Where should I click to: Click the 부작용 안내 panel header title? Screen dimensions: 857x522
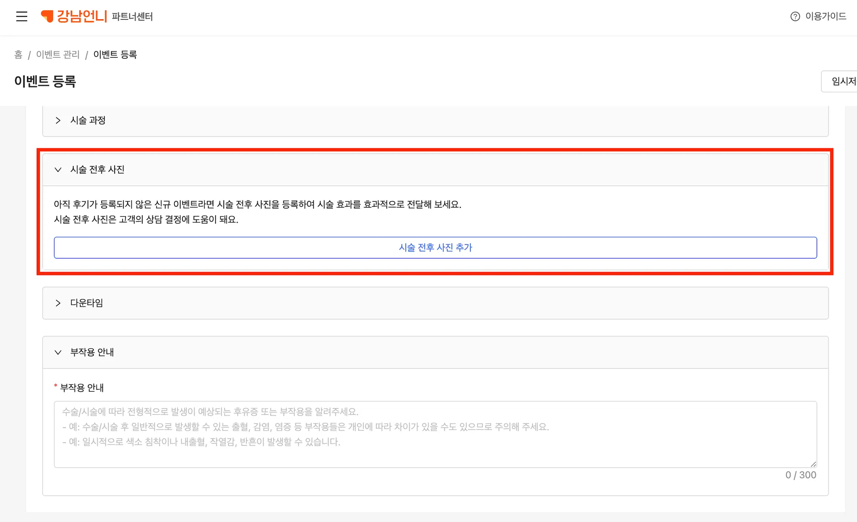click(92, 352)
